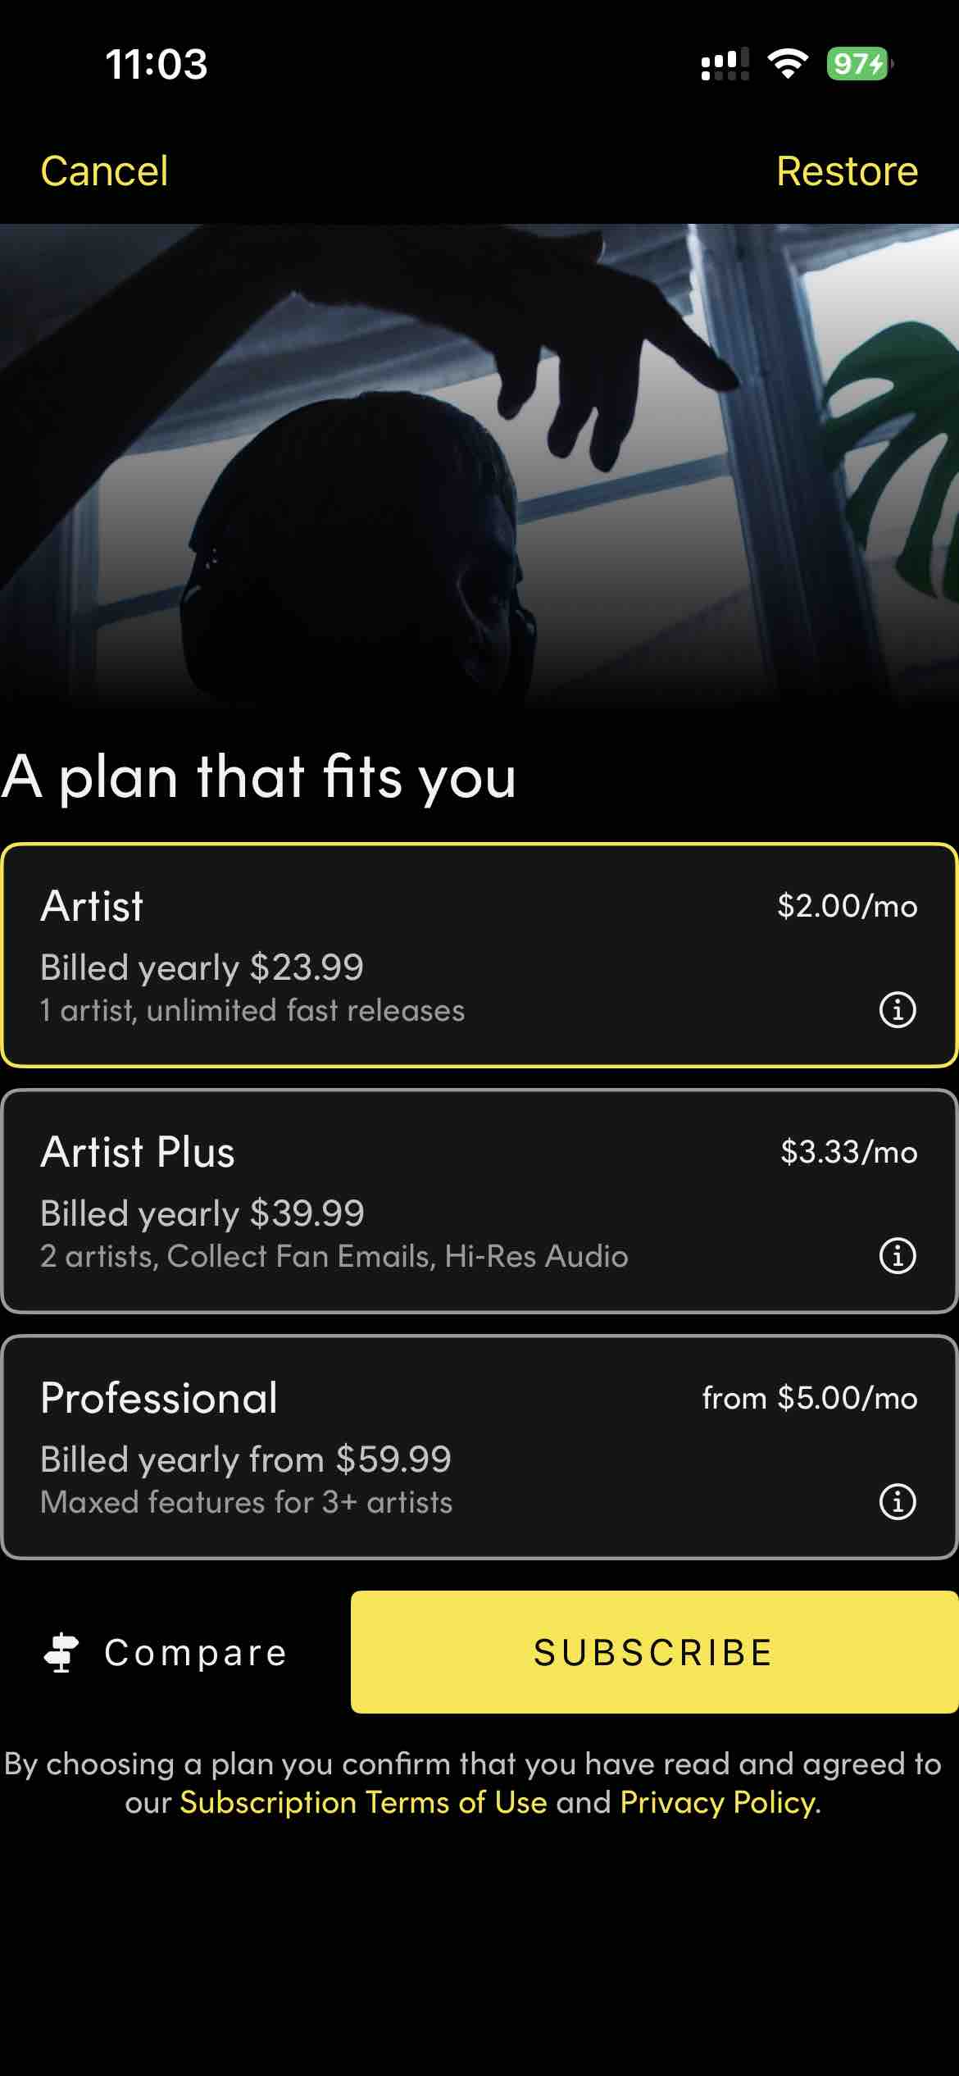
Task: Open the Privacy Policy link
Action: (x=718, y=1802)
